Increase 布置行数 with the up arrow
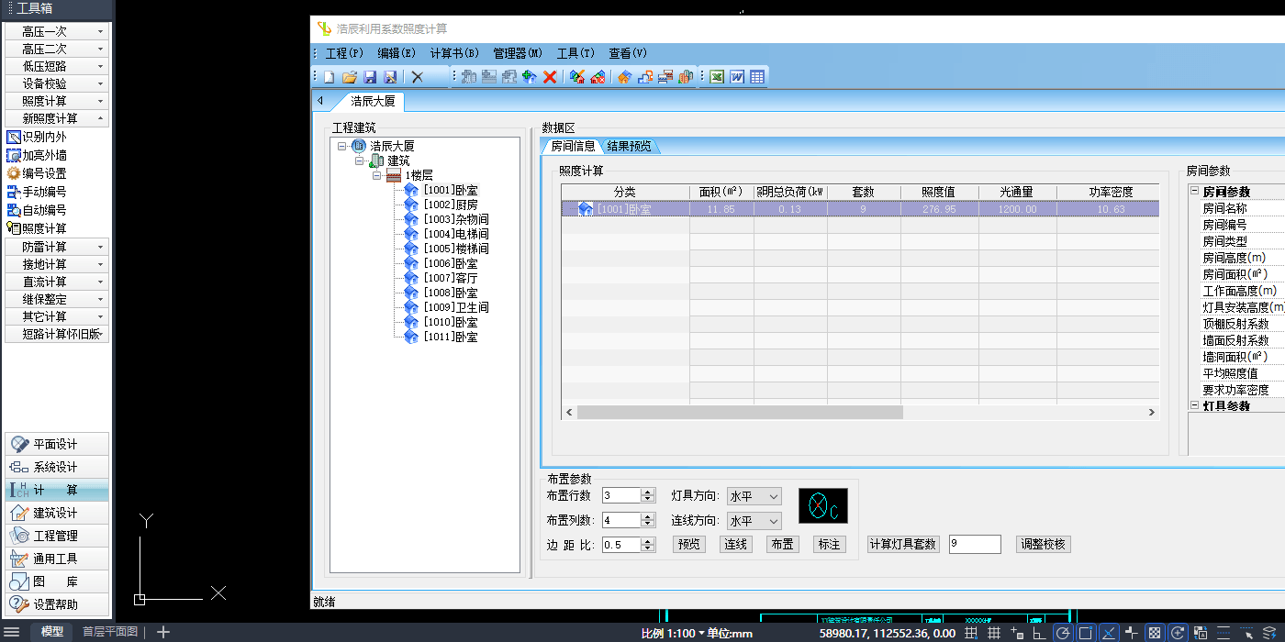 pos(648,492)
